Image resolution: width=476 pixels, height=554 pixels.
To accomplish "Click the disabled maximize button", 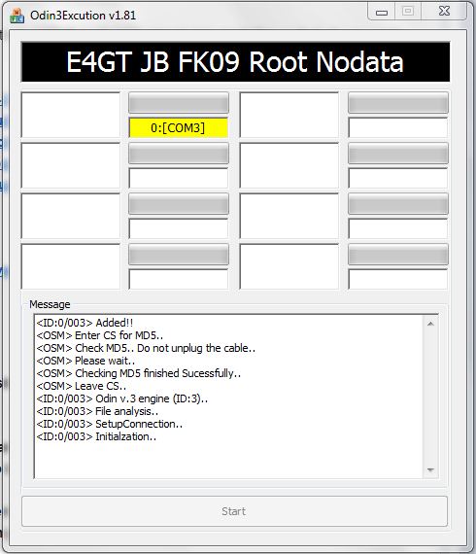I will coord(408,12).
